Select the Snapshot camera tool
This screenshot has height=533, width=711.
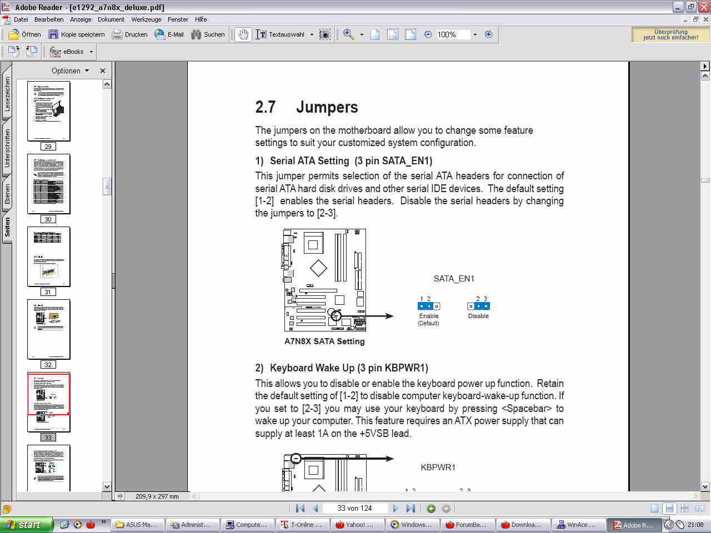(x=325, y=34)
